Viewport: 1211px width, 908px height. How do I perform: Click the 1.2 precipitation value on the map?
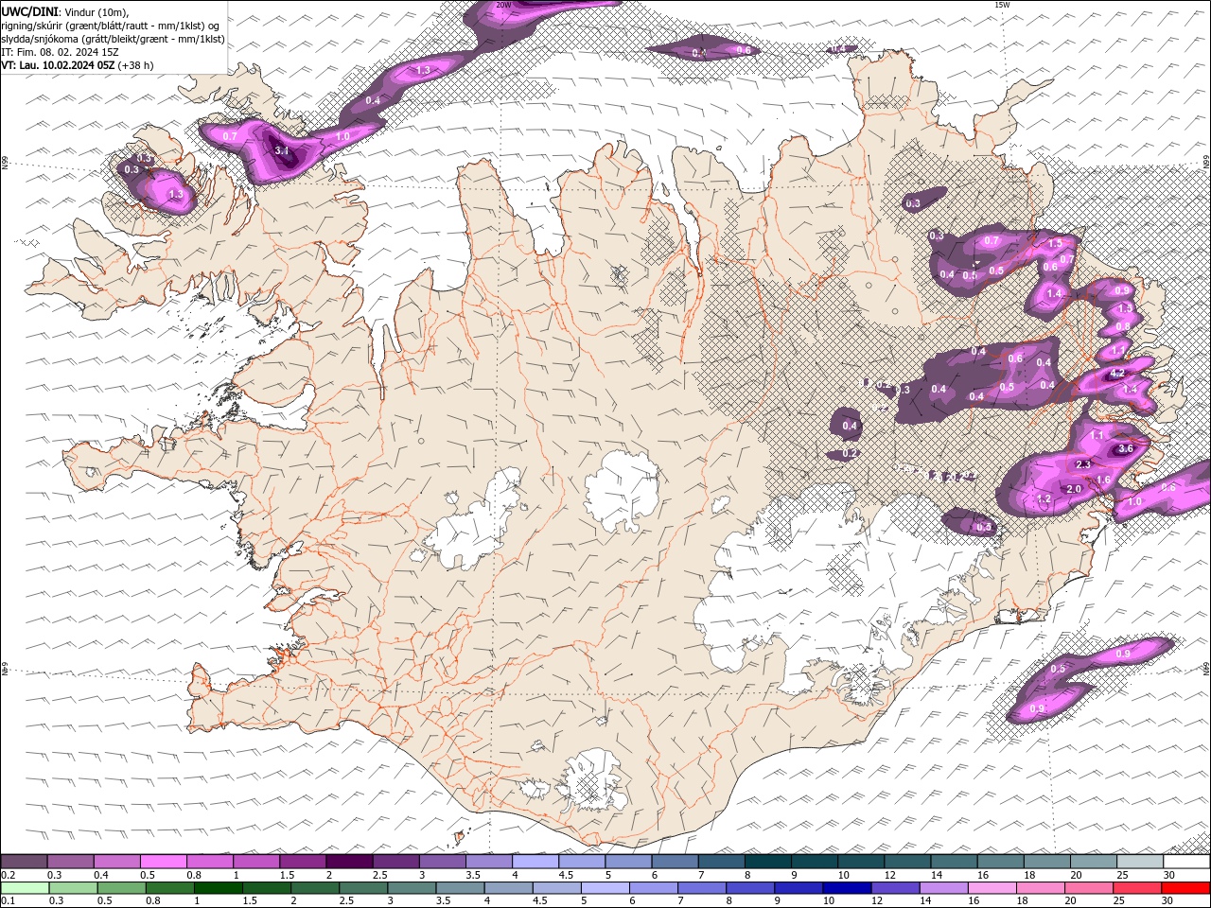tap(1044, 498)
